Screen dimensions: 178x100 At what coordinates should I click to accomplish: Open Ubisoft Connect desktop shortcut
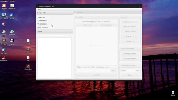click(4, 33)
